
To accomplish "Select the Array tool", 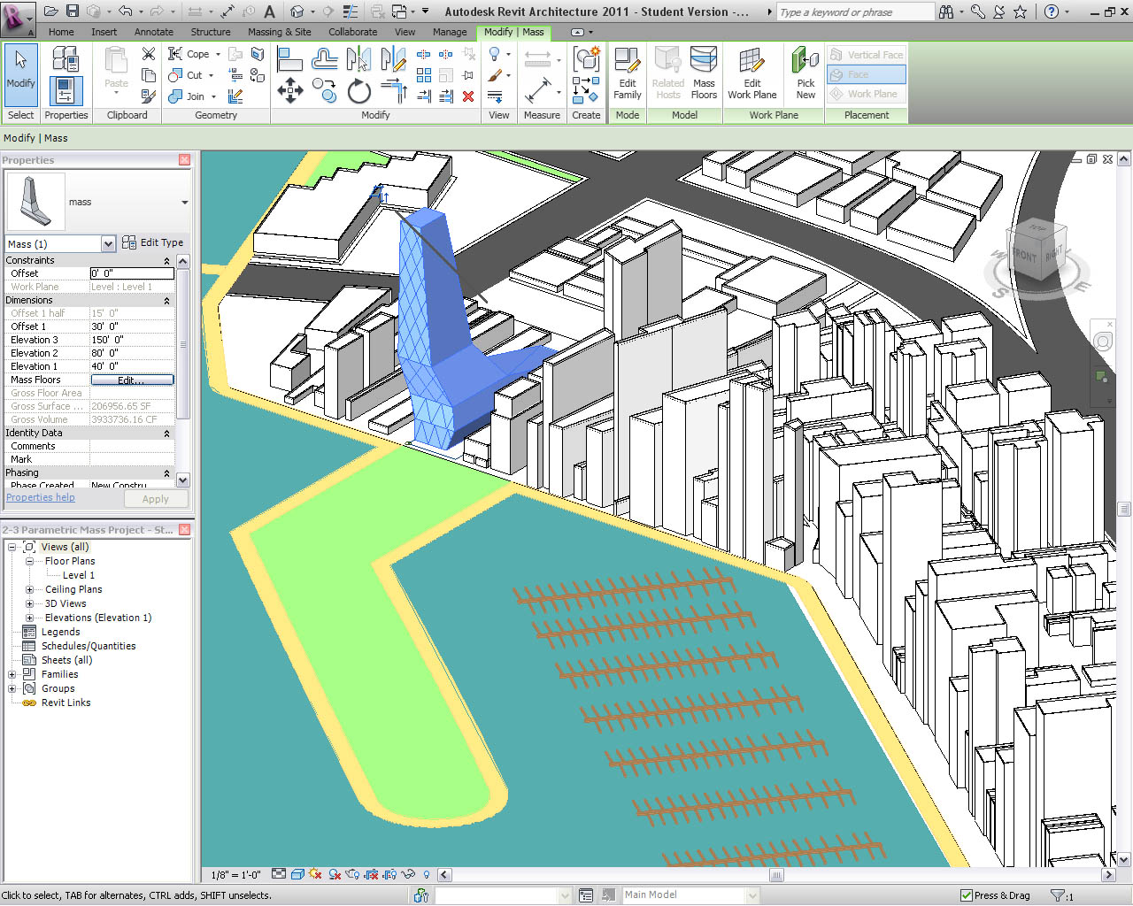I will pyautogui.click(x=424, y=75).
